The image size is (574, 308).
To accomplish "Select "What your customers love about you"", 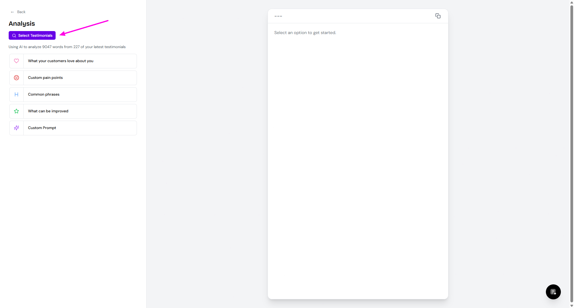I will click(x=61, y=61).
